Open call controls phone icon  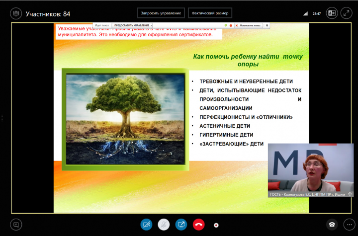(x=332, y=225)
